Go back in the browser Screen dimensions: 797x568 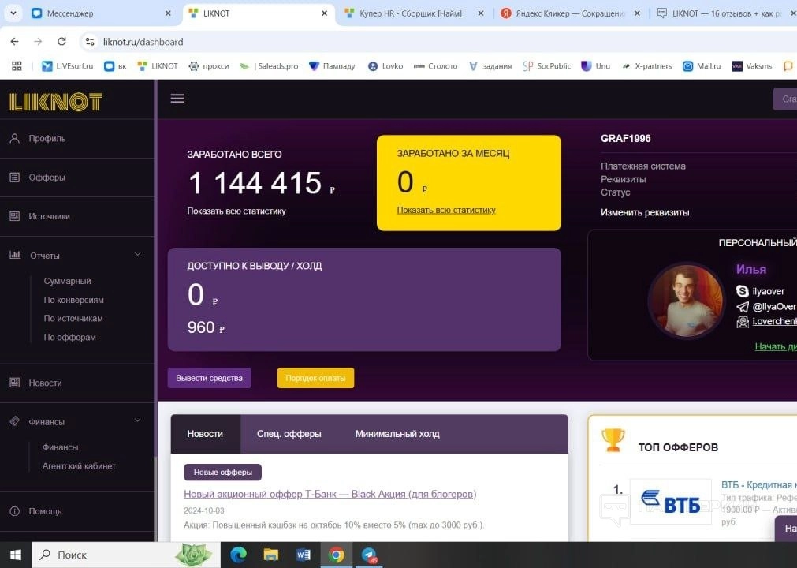[x=14, y=42]
